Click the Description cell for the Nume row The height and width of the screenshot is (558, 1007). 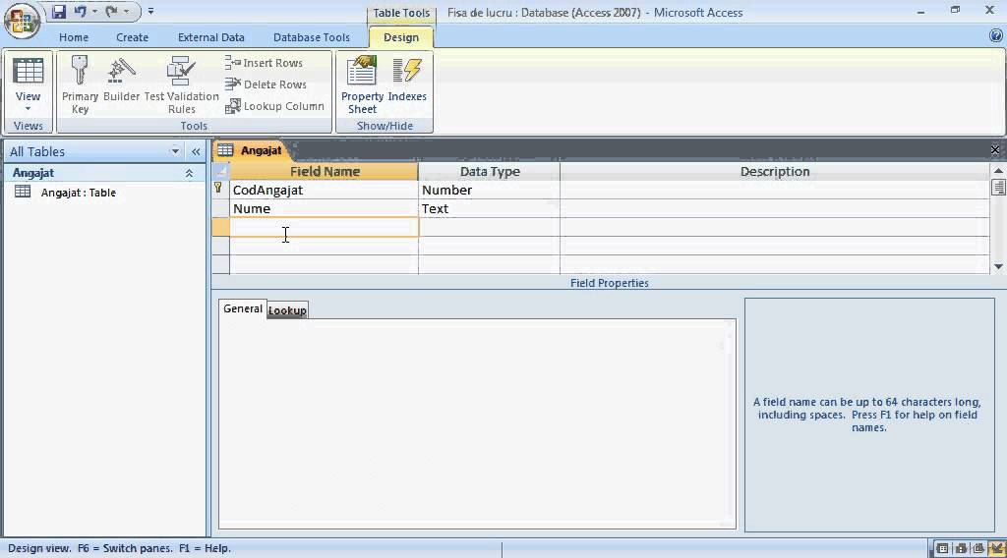coord(775,208)
